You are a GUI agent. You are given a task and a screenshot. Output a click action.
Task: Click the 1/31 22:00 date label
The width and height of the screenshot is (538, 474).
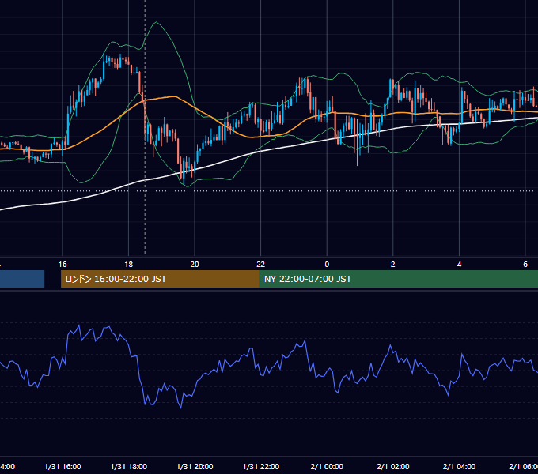pos(261,466)
